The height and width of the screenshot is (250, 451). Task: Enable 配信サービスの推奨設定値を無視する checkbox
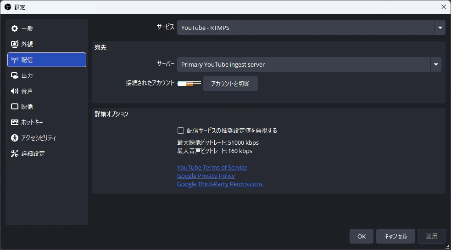(x=181, y=131)
